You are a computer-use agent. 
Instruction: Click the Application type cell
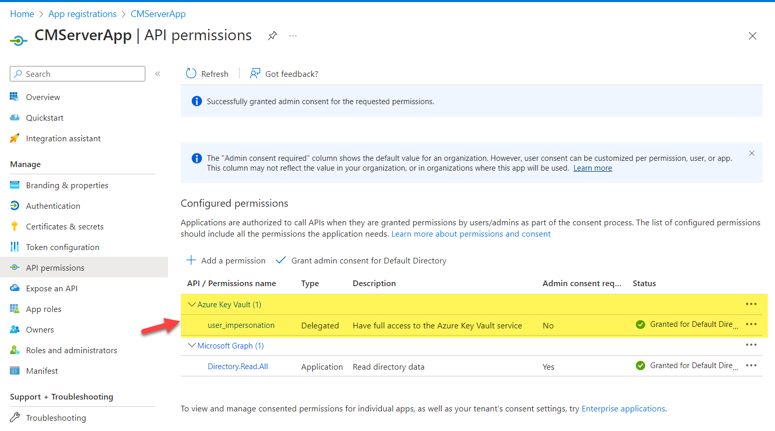322,367
